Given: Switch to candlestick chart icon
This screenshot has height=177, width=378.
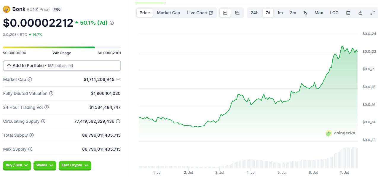Looking at the screenshot, I should point(237,13).
